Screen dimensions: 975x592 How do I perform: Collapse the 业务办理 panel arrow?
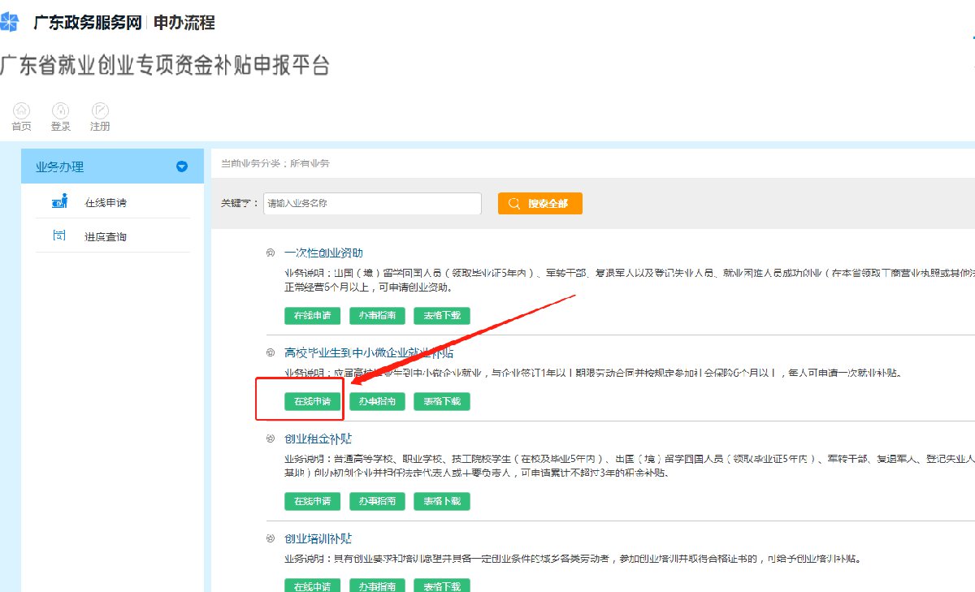coord(182,167)
